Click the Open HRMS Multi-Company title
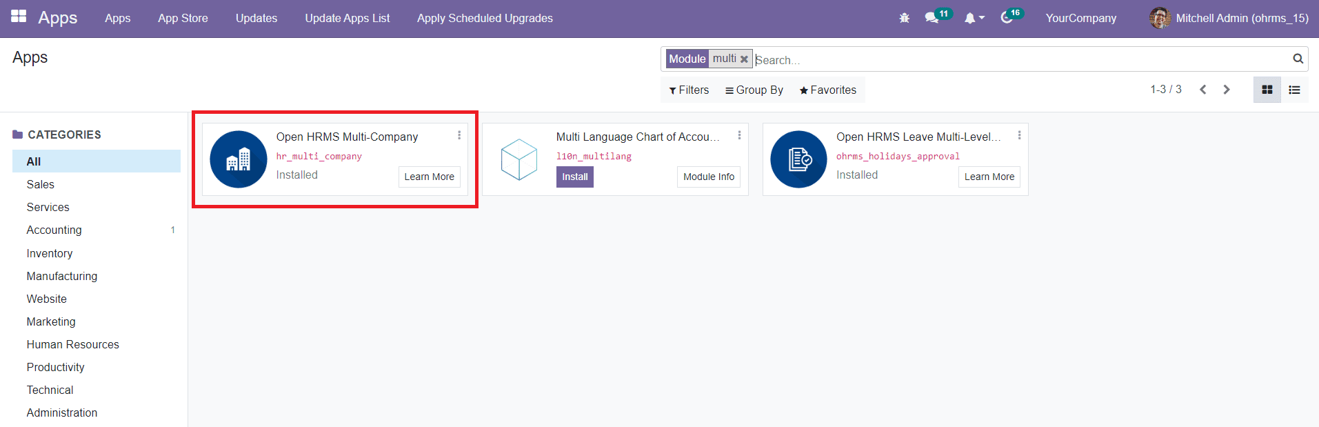Image resolution: width=1319 pixels, height=427 pixels. 347,137
